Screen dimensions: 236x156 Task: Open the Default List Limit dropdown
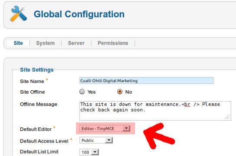[89, 152]
